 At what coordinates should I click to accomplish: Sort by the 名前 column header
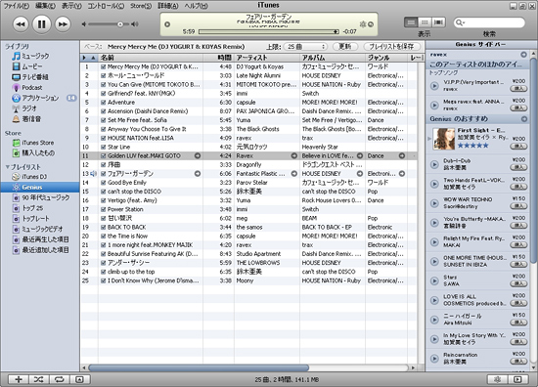151,58
